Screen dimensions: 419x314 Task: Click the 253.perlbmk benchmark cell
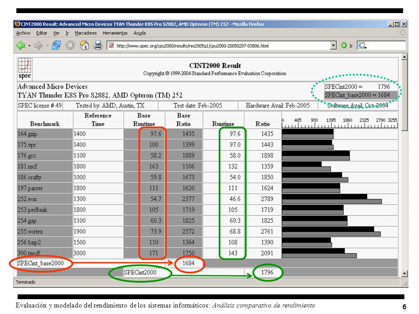click(x=45, y=210)
